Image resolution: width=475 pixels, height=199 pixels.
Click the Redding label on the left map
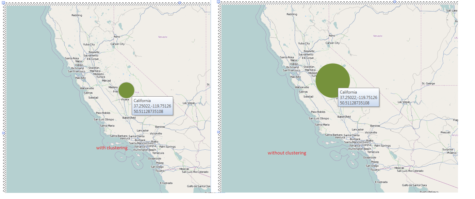tap(77, 15)
